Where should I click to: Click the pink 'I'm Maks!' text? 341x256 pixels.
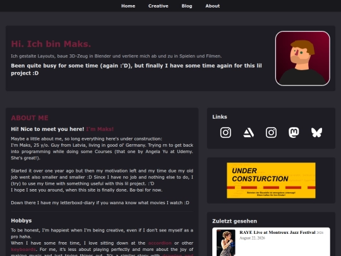click(x=100, y=129)
